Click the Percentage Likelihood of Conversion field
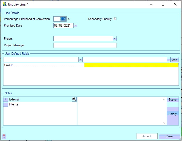This screenshot has width=182, height=141. click(60, 19)
